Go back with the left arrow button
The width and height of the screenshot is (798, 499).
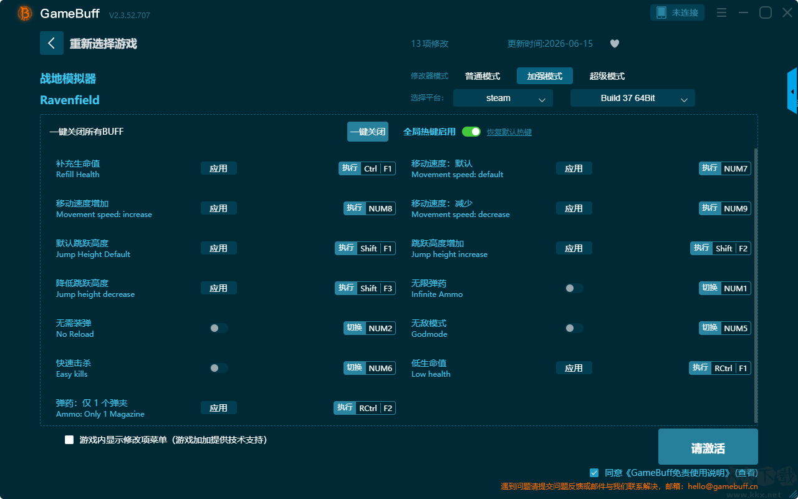click(x=52, y=43)
